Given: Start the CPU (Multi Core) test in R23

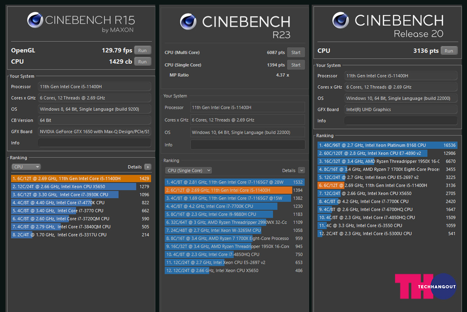Looking at the screenshot, I should 296,53.
